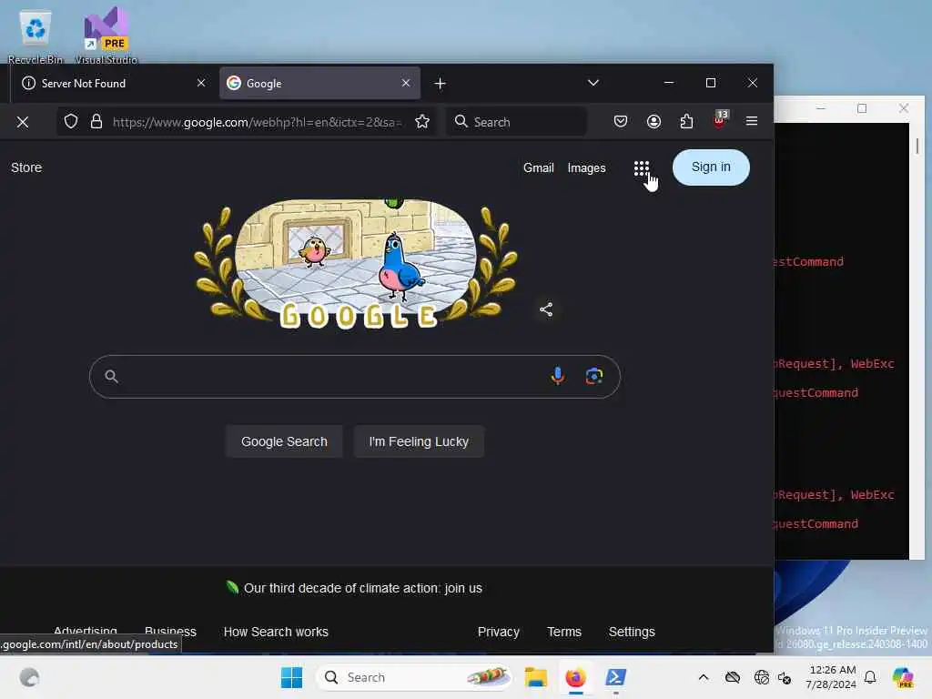
Task: Open the Recycle Bin desktop icon
Action: (x=35, y=35)
